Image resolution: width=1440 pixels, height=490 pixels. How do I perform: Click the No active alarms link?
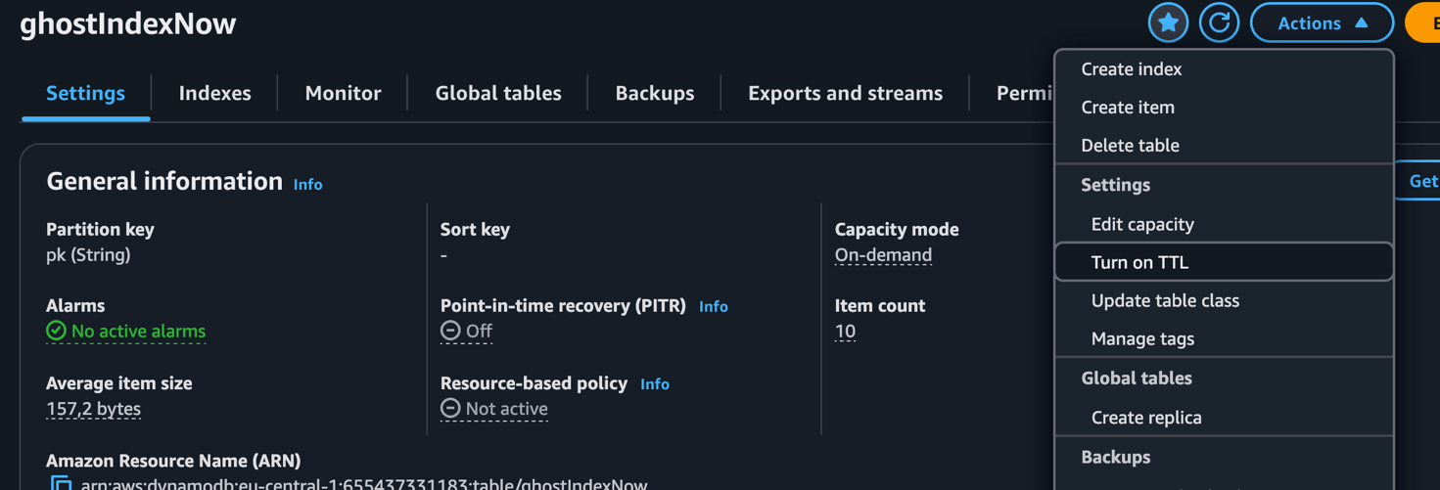[138, 332]
